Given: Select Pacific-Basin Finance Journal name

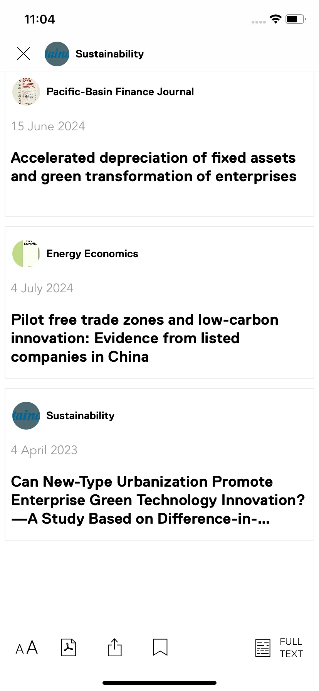Looking at the screenshot, I should pos(120,92).
